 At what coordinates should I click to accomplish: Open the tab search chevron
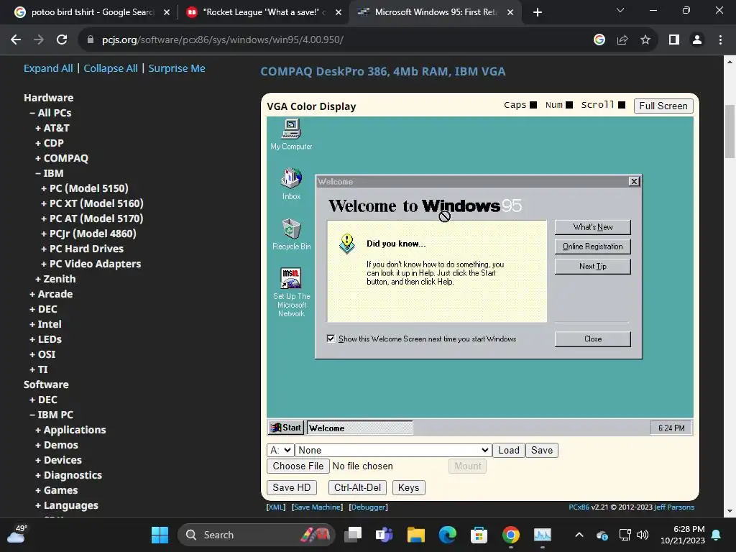[x=620, y=10]
